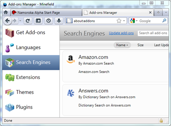This screenshot has height=126, width=171.
Task: Click the Update add-ons link
Action: [121, 33]
